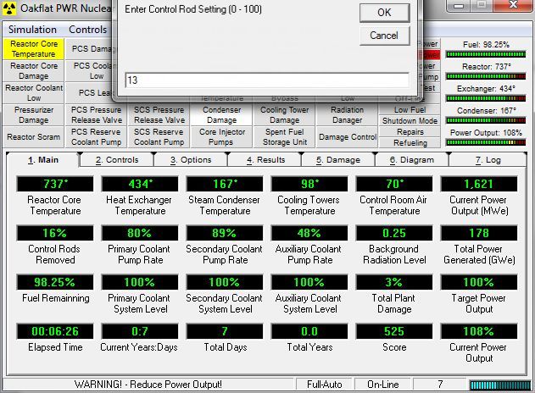Click the 178 Total Power Generated readout

479,233
